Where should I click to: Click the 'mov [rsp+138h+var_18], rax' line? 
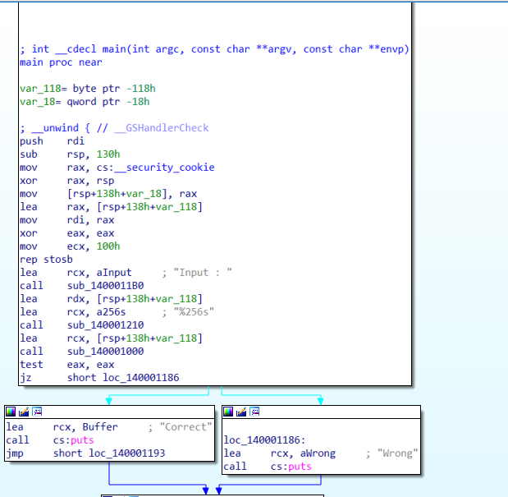[x=108, y=194]
